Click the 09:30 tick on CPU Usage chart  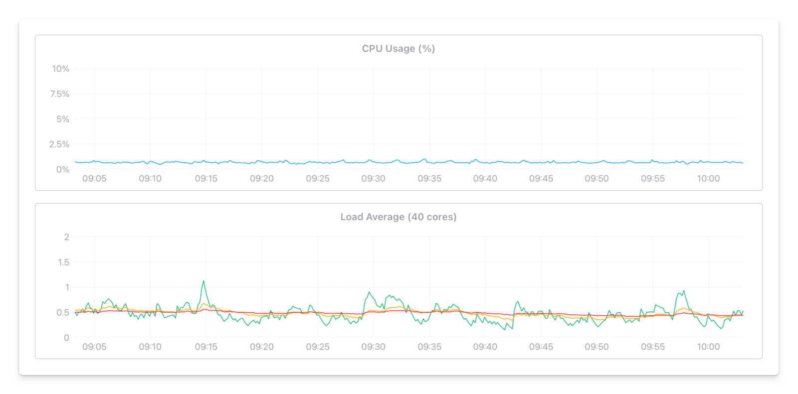(374, 178)
